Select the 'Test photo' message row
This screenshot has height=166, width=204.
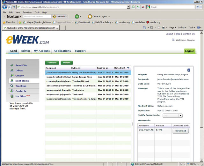click(88, 90)
